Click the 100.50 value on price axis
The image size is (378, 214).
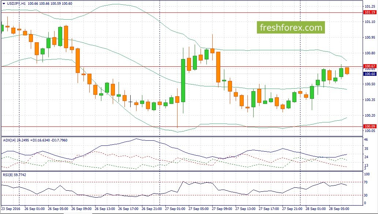[x=370, y=84]
